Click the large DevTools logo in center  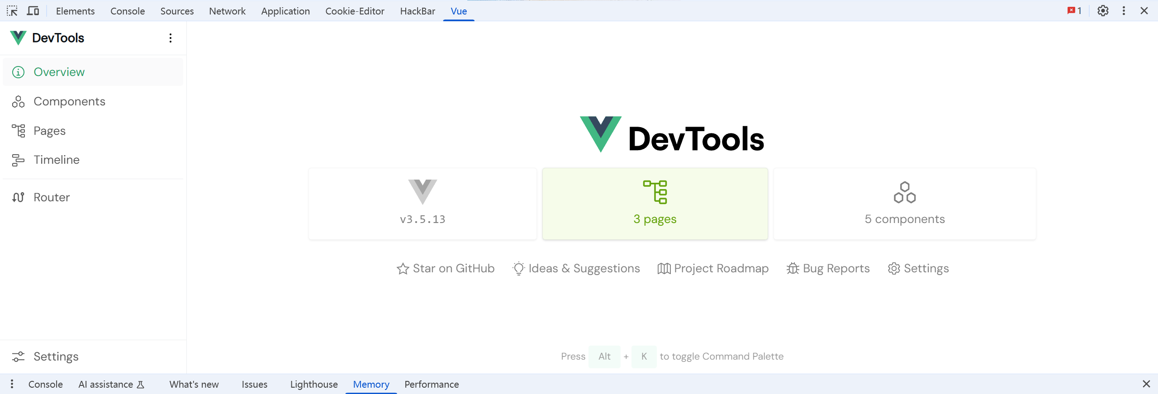coord(672,135)
